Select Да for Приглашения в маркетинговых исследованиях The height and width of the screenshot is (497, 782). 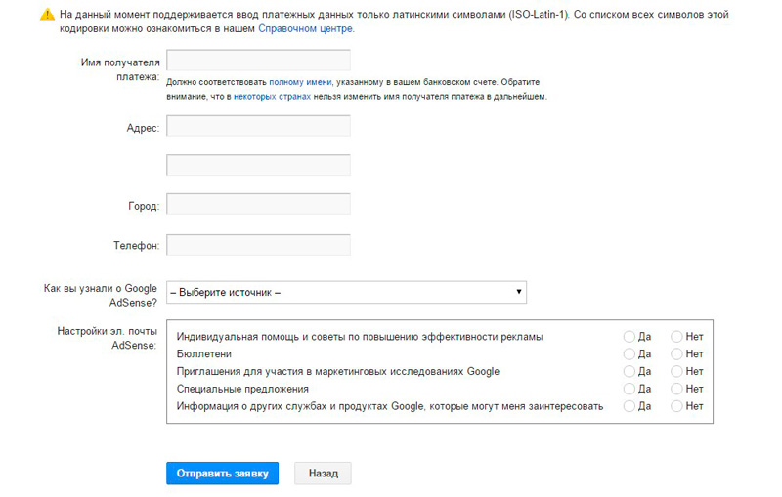click(630, 371)
